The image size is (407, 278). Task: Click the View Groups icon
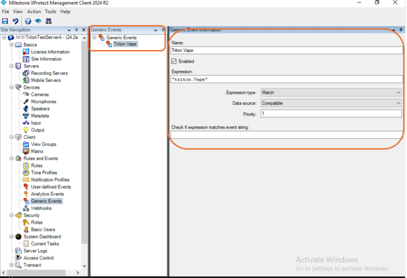(x=26, y=144)
